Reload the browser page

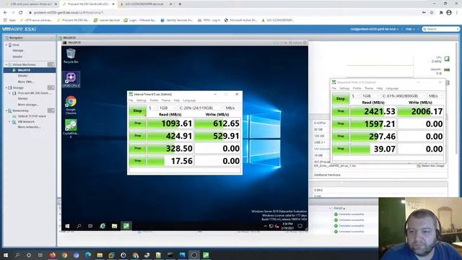[x=21, y=12]
